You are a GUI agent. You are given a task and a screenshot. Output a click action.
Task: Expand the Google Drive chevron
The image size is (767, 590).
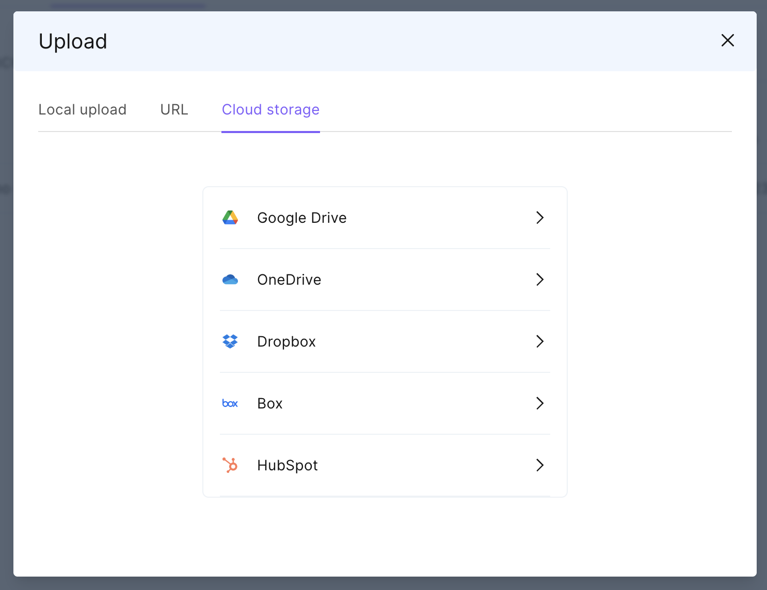click(540, 218)
